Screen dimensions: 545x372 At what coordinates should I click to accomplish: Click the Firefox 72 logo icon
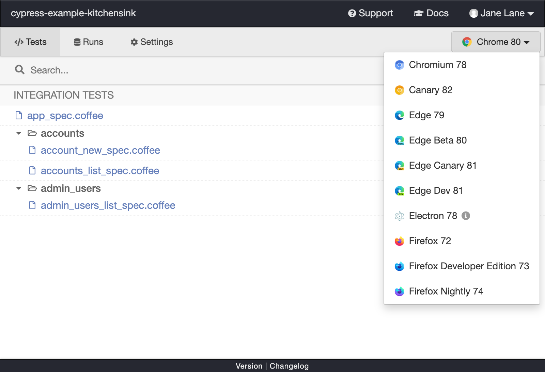pos(399,241)
